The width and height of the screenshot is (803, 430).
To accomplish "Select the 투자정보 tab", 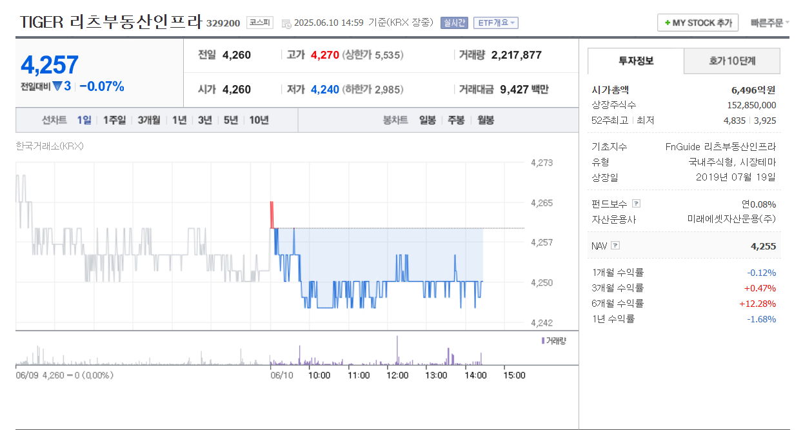I will click(635, 60).
